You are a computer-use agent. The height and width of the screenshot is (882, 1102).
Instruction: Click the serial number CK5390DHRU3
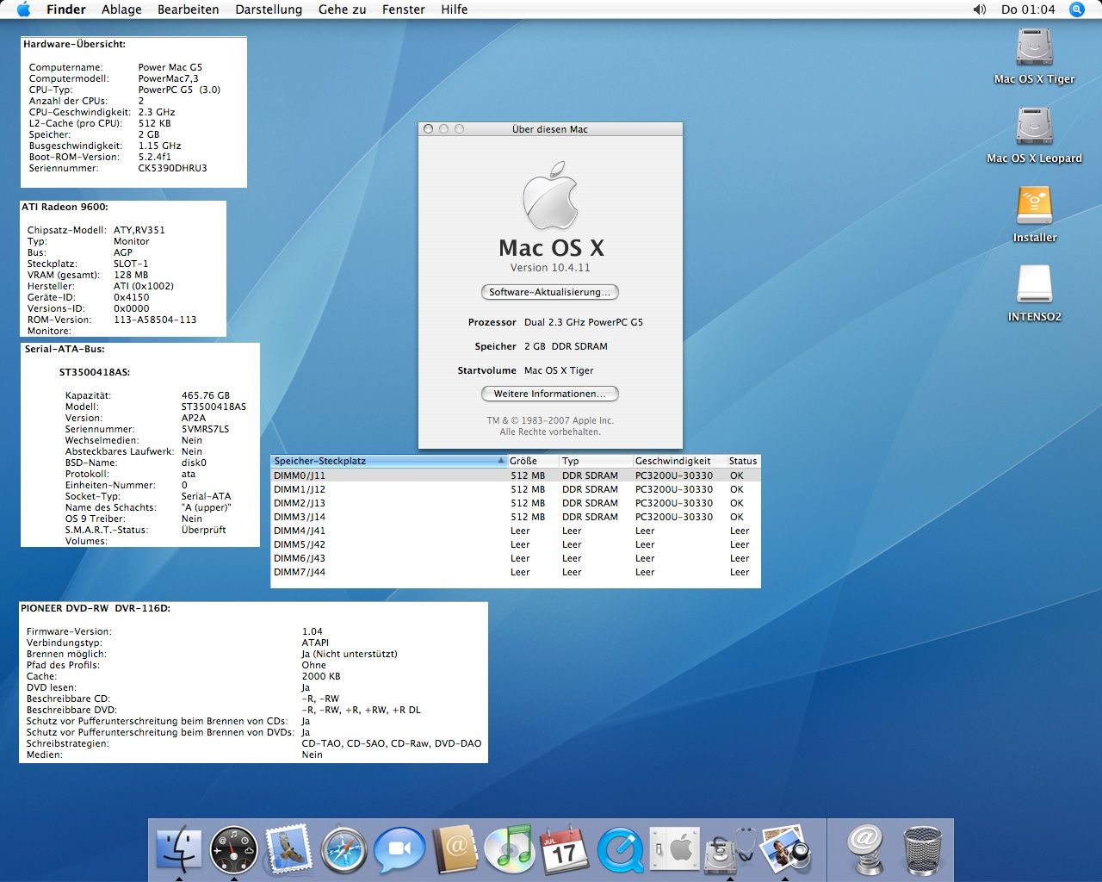point(172,168)
